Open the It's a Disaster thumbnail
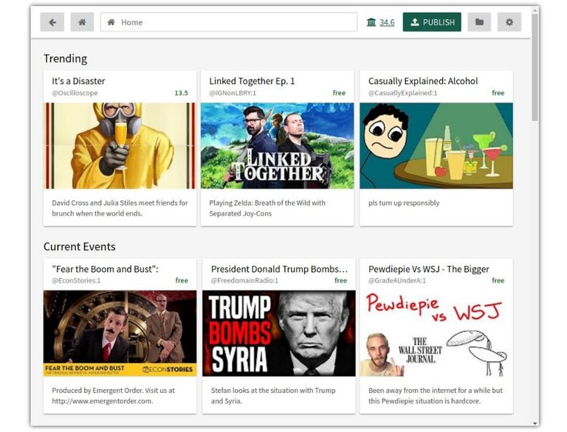 (x=120, y=145)
